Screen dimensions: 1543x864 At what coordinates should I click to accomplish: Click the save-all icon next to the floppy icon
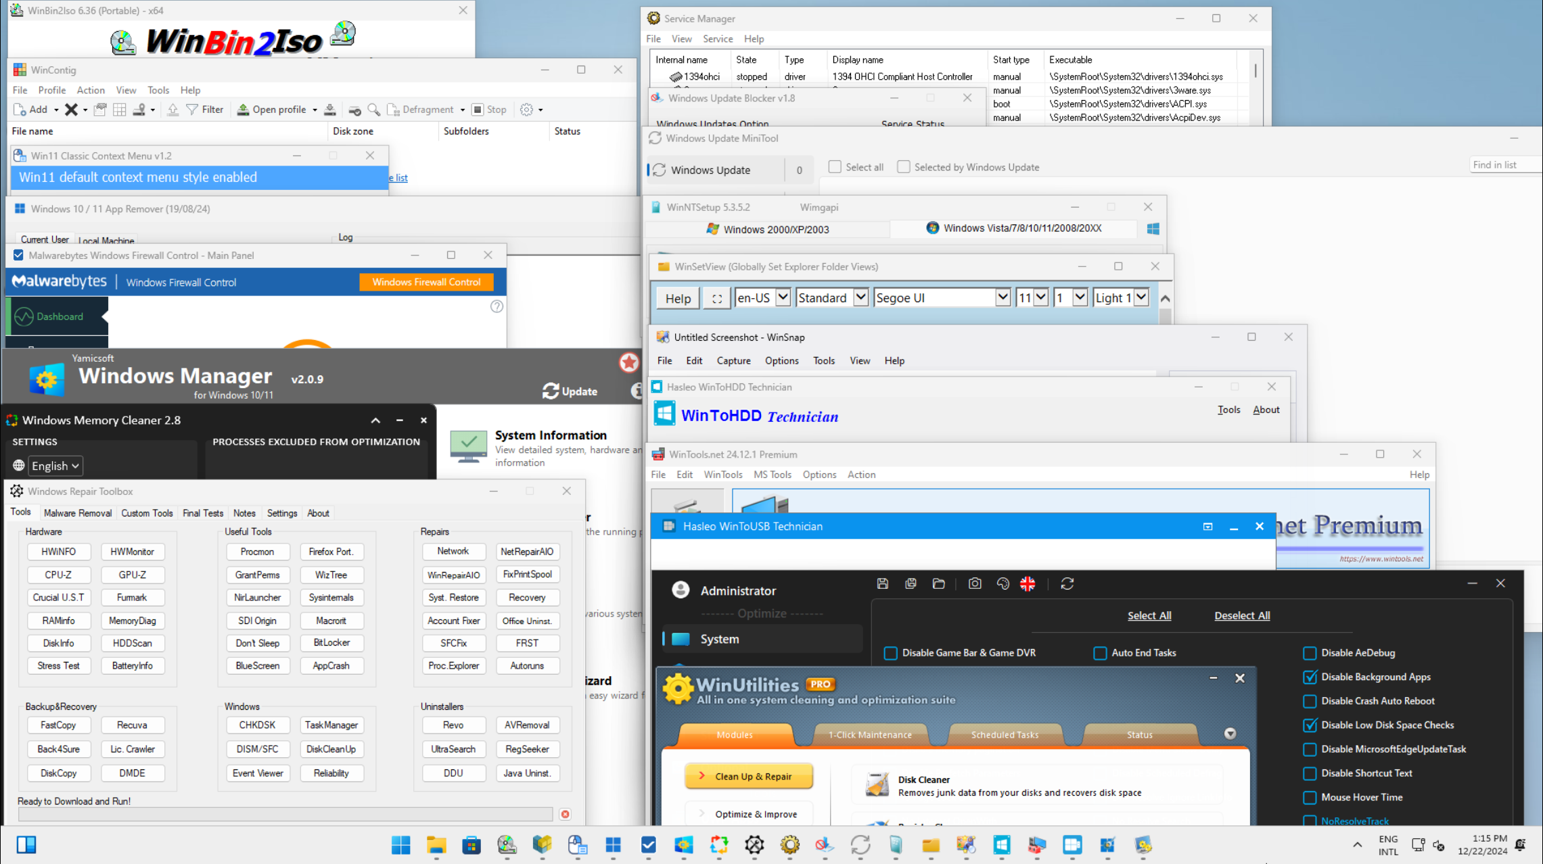(911, 583)
